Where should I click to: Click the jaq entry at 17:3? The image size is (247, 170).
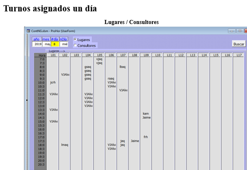(122, 141)
